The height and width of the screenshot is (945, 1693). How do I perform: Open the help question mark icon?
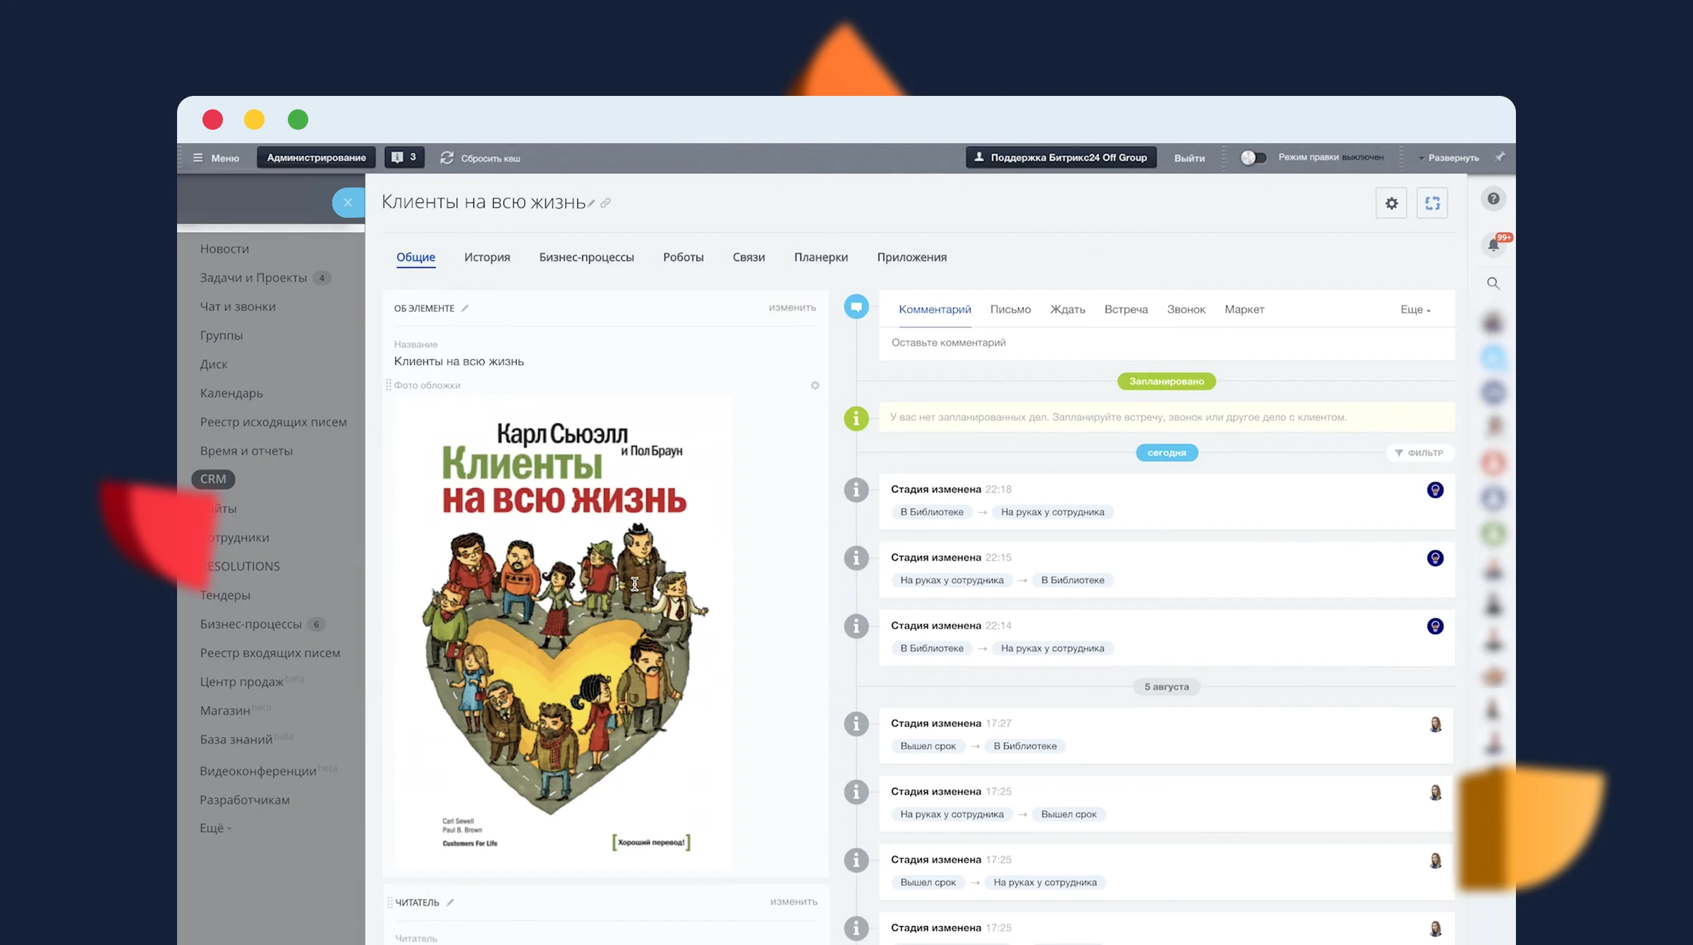pyautogui.click(x=1493, y=199)
